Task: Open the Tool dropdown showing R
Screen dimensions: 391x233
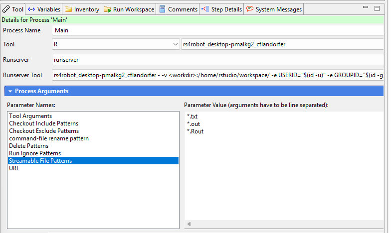Action: pos(175,44)
